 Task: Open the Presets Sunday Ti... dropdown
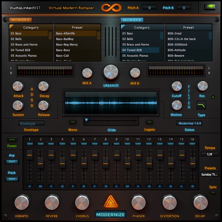[210, 175]
